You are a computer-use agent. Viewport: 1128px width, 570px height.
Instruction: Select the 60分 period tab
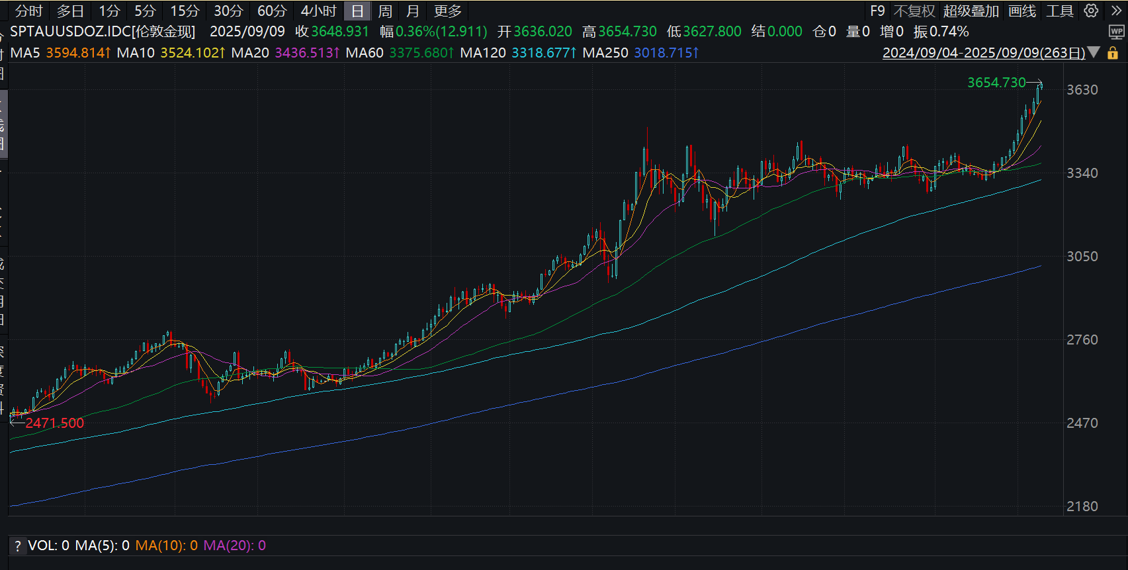point(272,11)
